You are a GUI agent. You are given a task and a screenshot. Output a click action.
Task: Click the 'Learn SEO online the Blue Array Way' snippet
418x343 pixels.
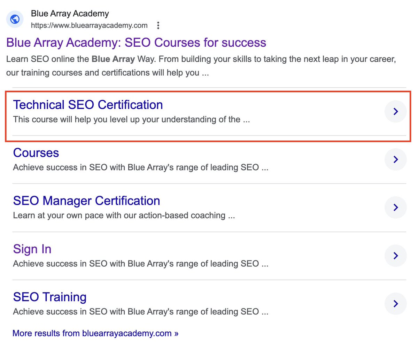201,66
